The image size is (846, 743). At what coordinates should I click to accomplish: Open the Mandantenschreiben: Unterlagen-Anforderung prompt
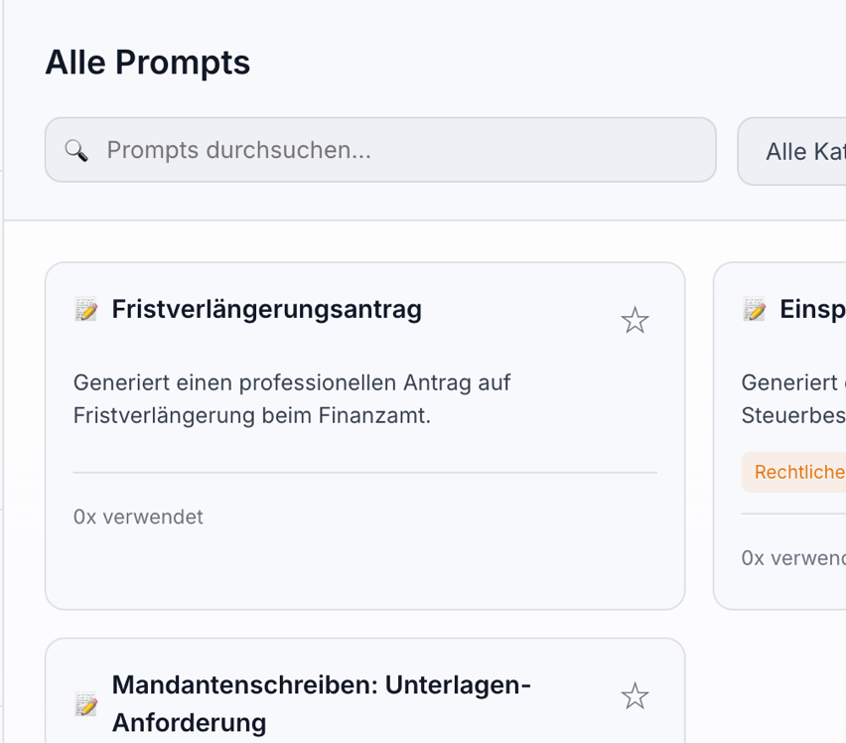point(320,685)
